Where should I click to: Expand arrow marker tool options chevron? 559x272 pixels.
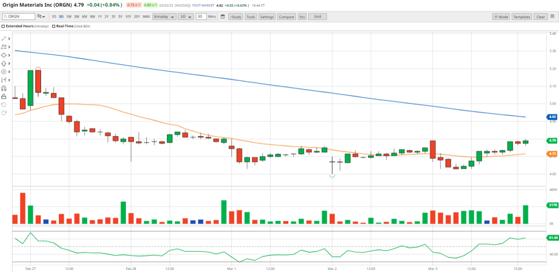point(9,63)
